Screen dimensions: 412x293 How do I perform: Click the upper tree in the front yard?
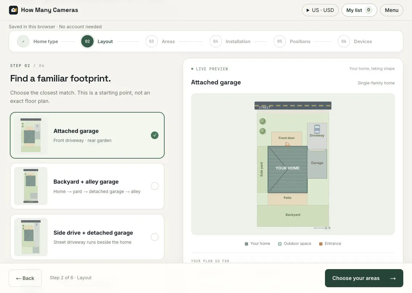coord(263,121)
